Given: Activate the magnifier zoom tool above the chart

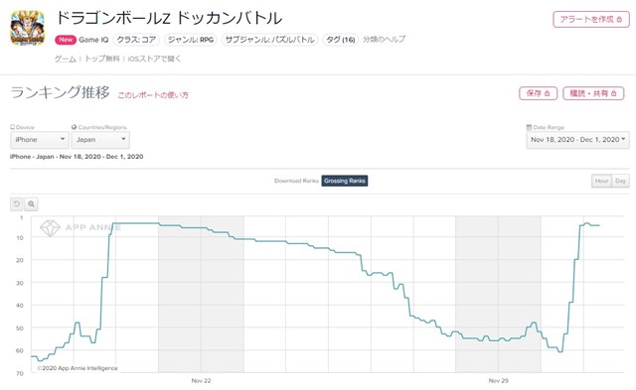Looking at the screenshot, I should (x=31, y=204).
